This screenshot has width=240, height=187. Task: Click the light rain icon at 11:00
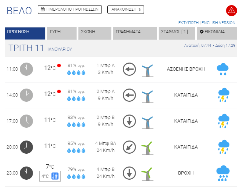pyautogui.click(x=223, y=69)
